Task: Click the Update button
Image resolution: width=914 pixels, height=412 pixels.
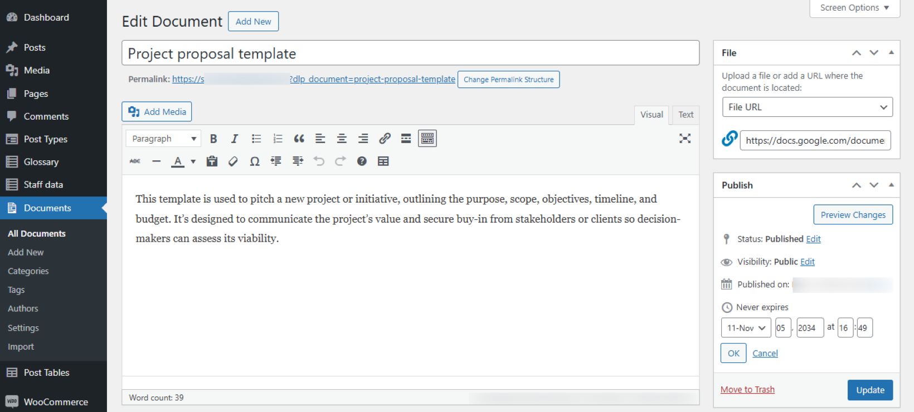Action: [870, 390]
